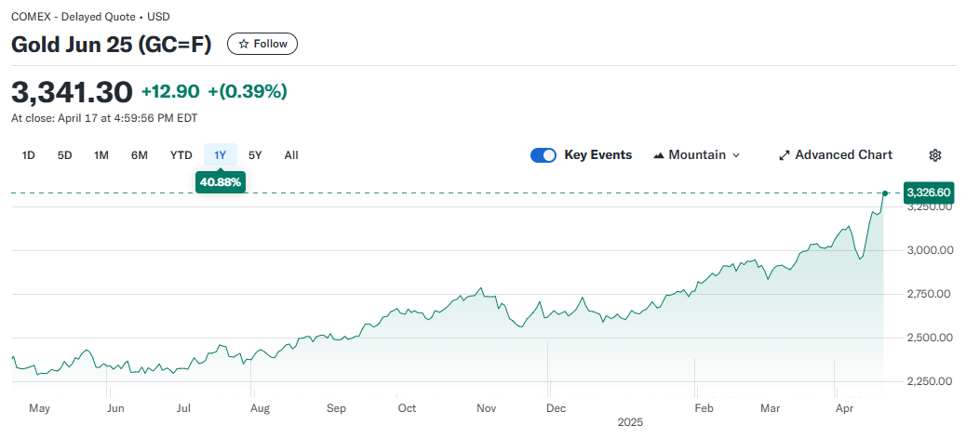966x438 pixels.
Task: Click the star icon to follow Gold
Action: (x=244, y=44)
